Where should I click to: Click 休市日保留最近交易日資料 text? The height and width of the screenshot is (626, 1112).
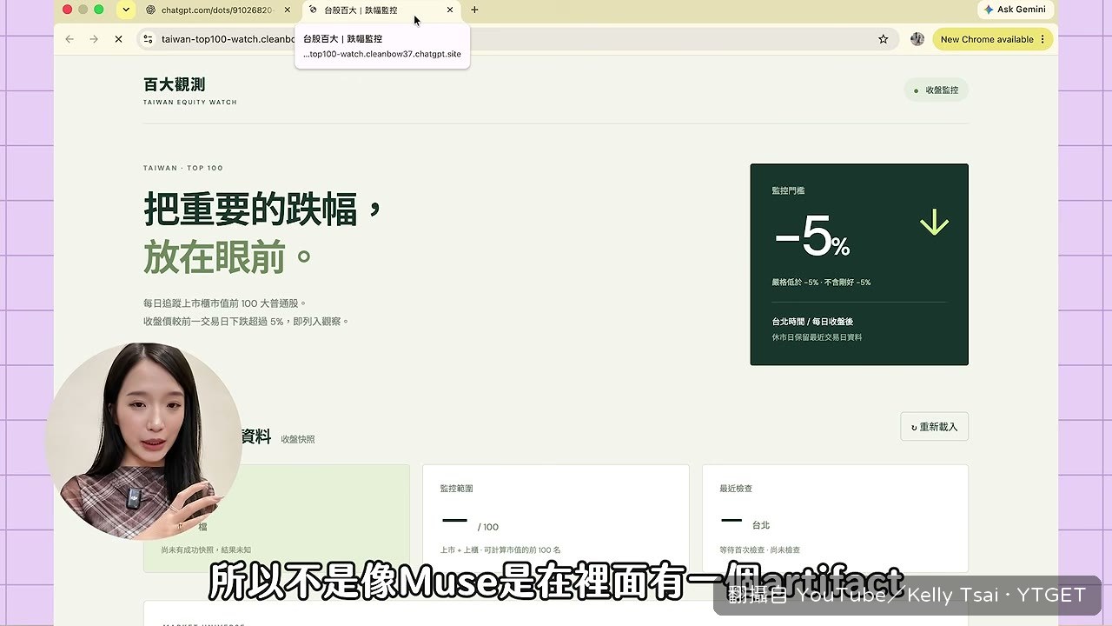click(817, 337)
